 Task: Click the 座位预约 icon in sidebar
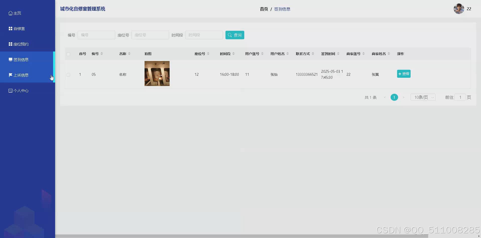click(x=10, y=44)
